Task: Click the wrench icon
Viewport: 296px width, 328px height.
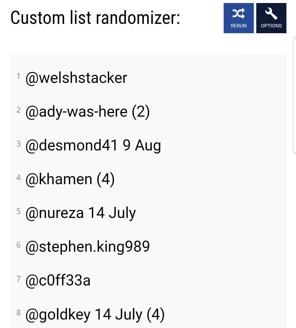Action: [271, 14]
